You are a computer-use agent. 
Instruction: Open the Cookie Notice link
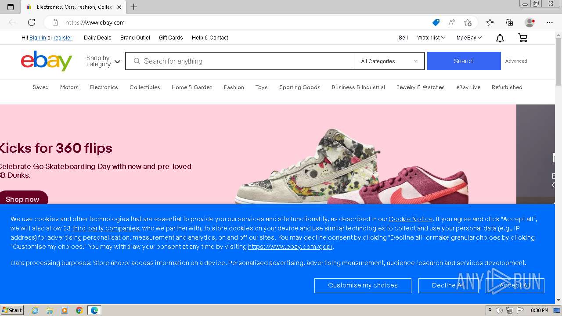click(x=411, y=219)
